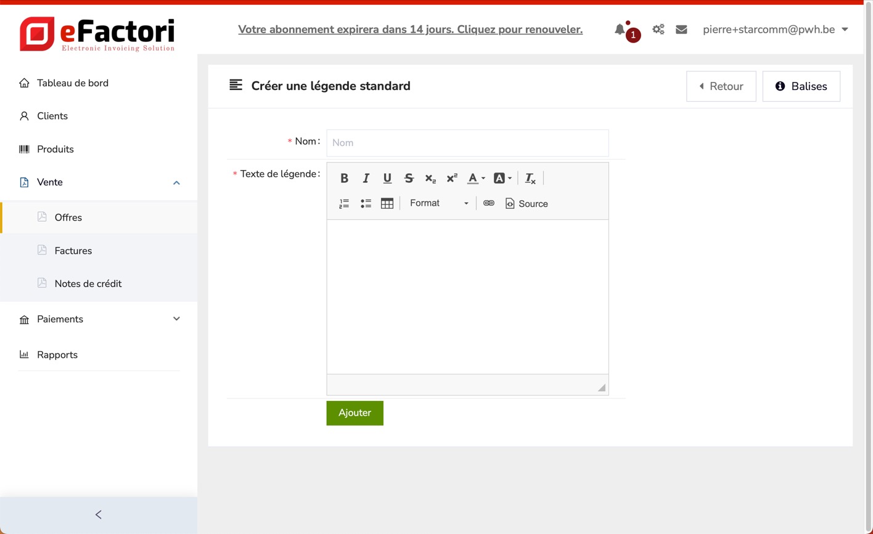Go to Tableau de bord
The image size is (873, 534).
pyautogui.click(x=73, y=83)
